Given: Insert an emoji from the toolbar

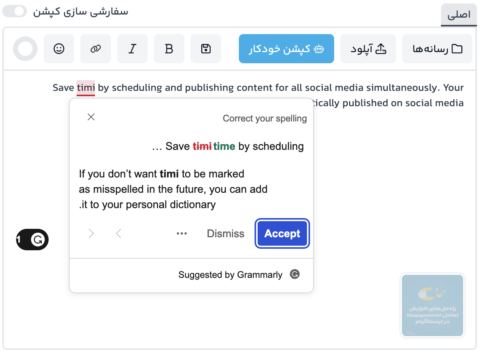Looking at the screenshot, I should click(x=59, y=49).
